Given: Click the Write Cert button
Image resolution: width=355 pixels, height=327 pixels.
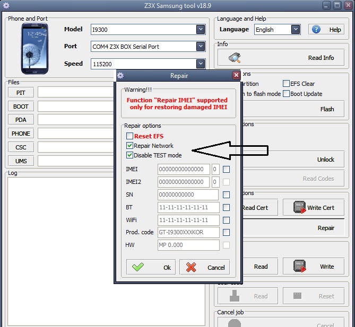Looking at the screenshot, I should click(314, 207).
